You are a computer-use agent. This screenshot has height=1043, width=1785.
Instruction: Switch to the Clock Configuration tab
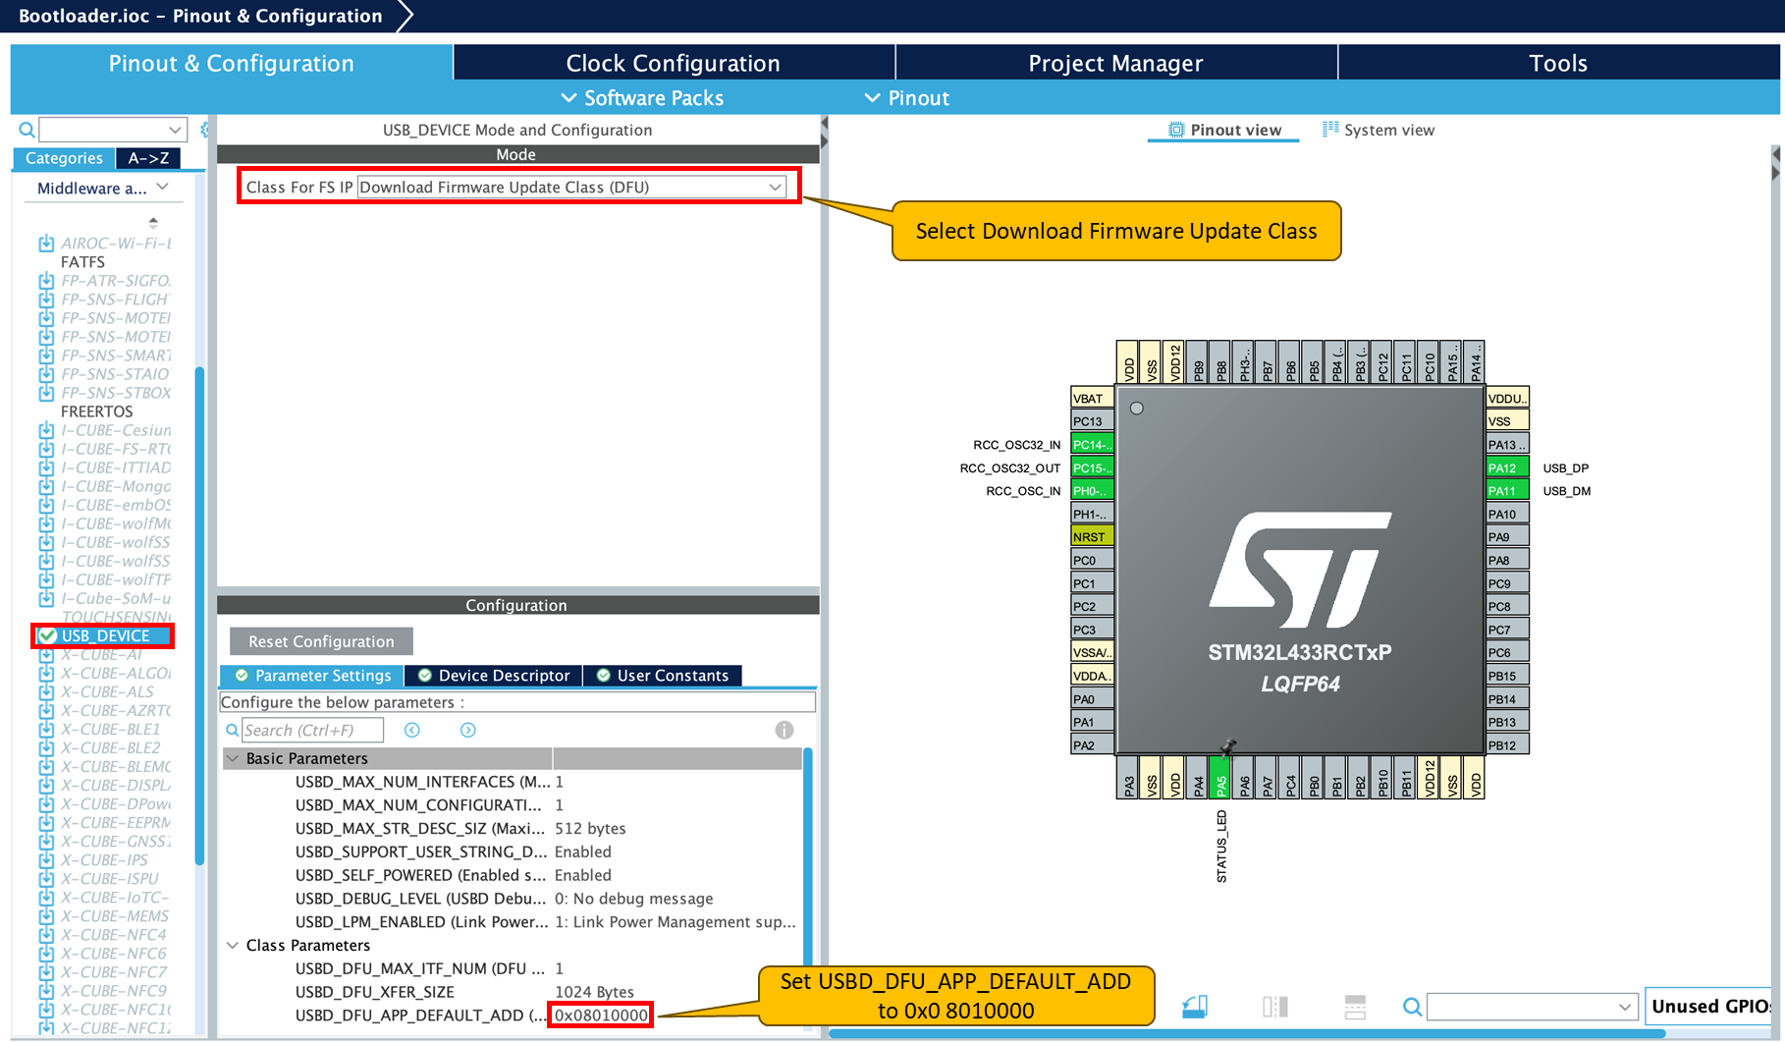click(674, 62)
